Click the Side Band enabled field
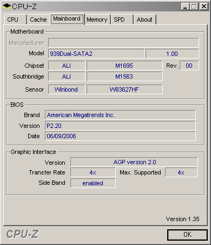The width and height of the screenshot is (211, 245). click(93, 183)
